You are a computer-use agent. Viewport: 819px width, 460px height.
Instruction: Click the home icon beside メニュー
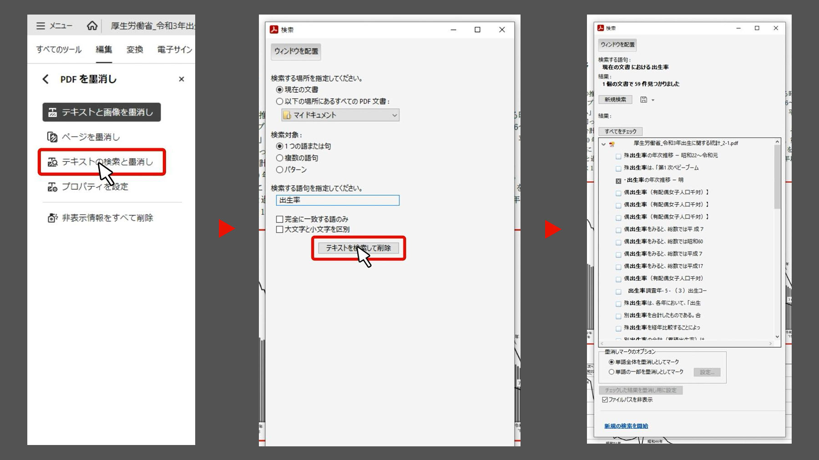(x=92, y=26)
